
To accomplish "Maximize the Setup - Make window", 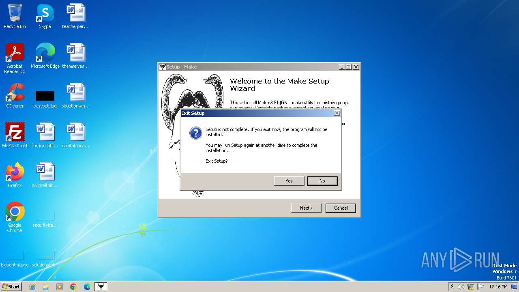I will (349, 67).
